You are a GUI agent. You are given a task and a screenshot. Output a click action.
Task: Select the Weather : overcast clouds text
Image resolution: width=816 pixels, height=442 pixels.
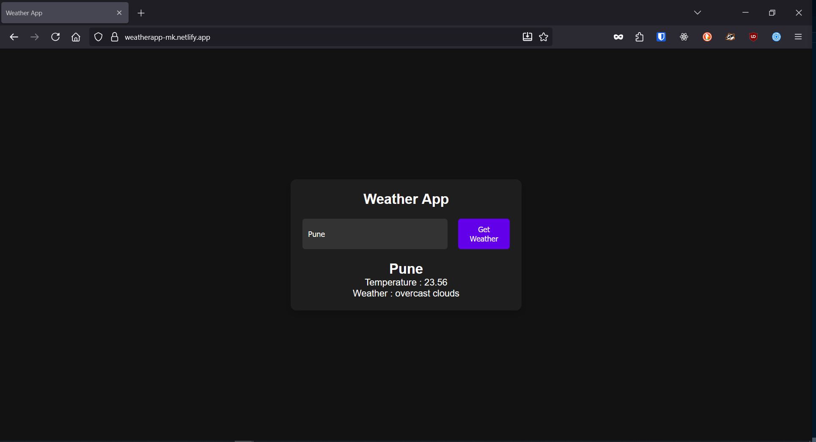[406, 293]
